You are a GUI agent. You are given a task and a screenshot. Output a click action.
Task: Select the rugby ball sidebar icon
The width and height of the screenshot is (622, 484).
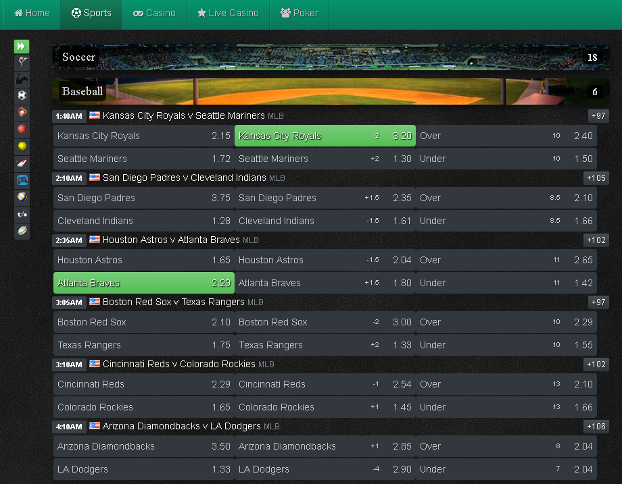[22, 230]
